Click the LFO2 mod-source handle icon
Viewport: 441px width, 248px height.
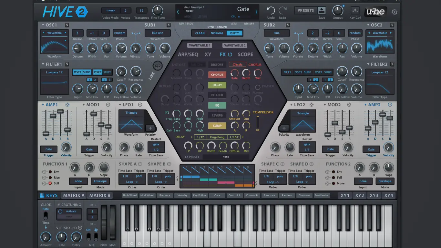tap(312, 105)
